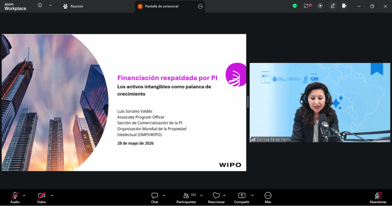
Task: Expand chat options arrow
Action: 164,196
